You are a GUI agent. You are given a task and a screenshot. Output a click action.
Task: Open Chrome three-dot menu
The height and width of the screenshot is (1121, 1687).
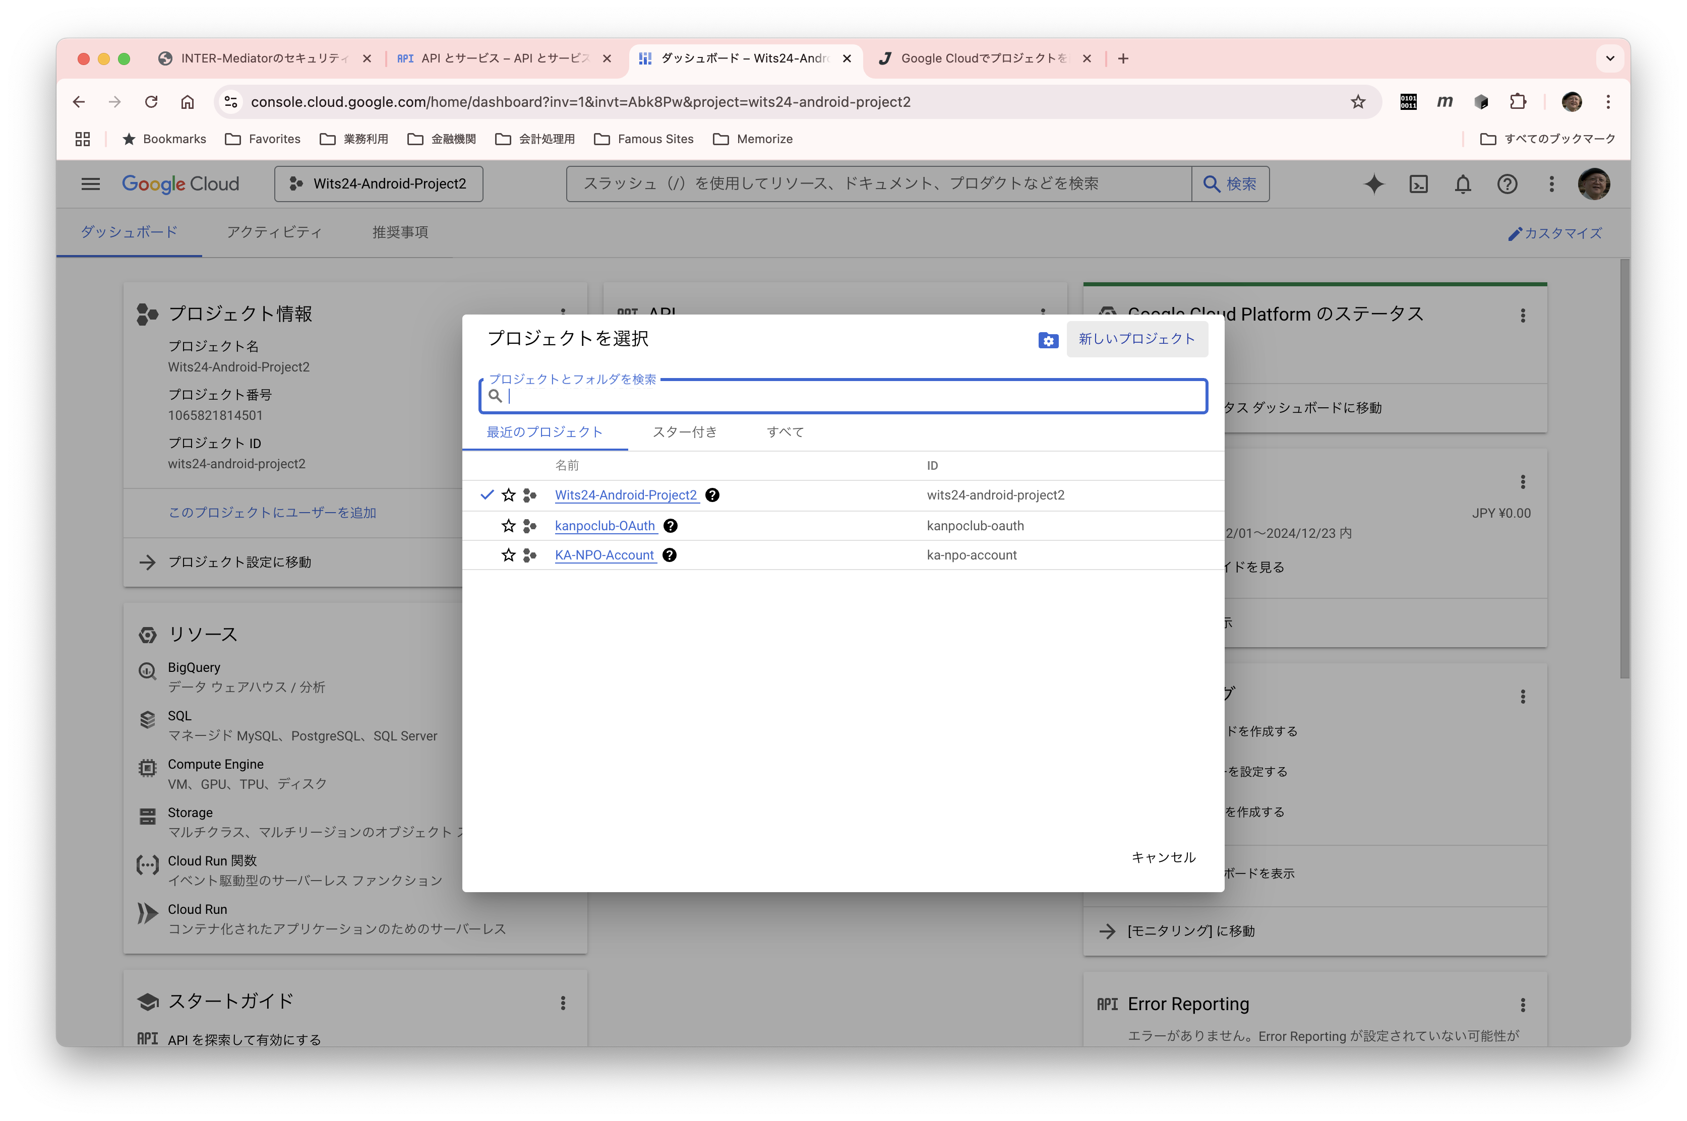pyautogui.click(x=1608, y=101)
